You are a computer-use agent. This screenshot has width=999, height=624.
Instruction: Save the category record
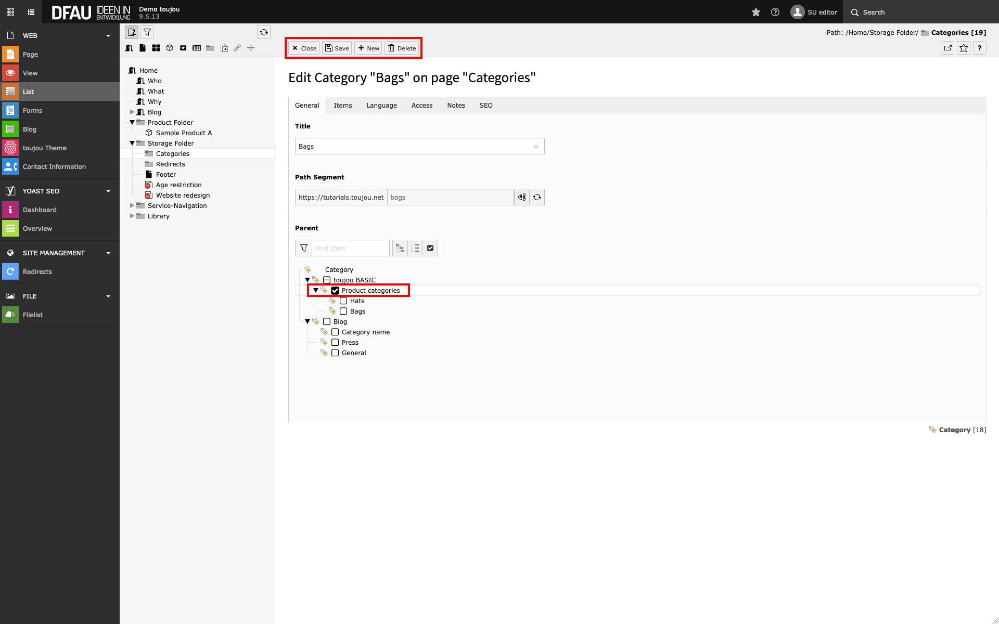point(337,48)
